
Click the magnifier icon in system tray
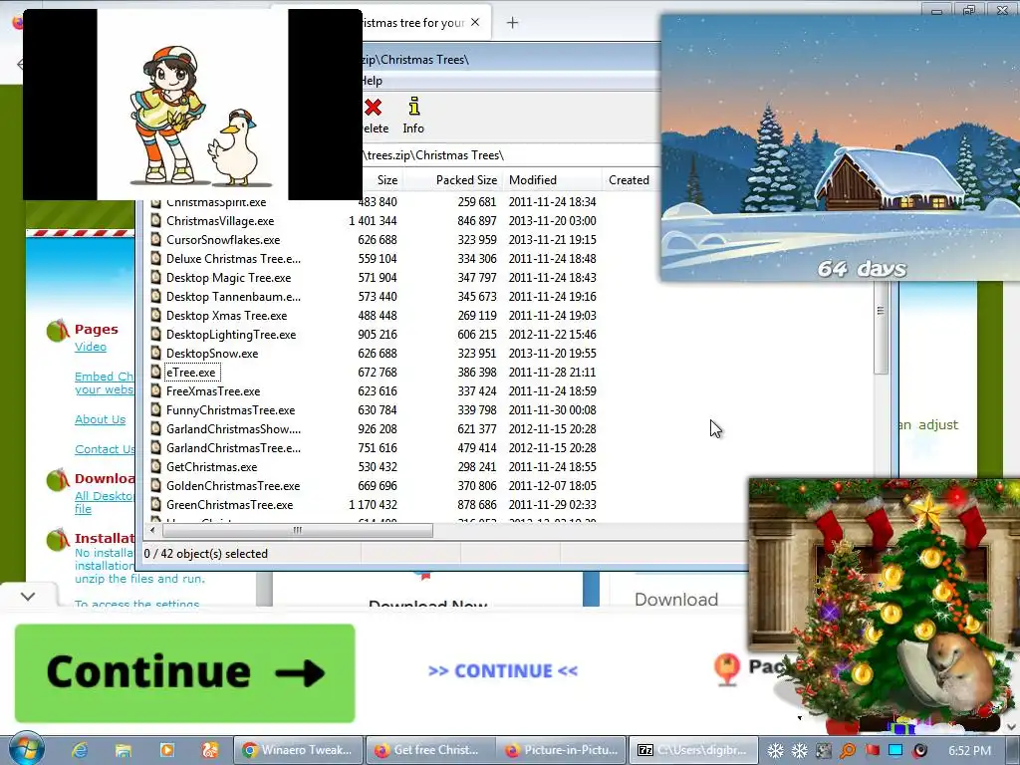tap(847, 750)
